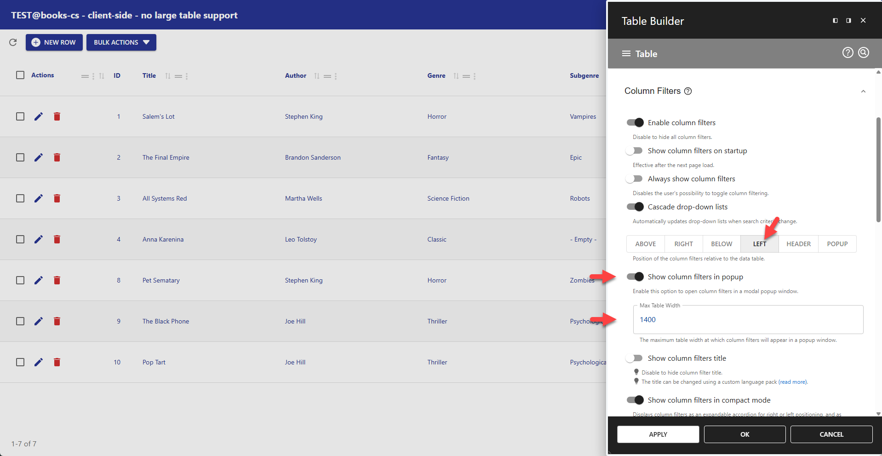Screen dimensions: 882x456
Task: Edit the Pop Tart row
Action: [x=39, y=362]
